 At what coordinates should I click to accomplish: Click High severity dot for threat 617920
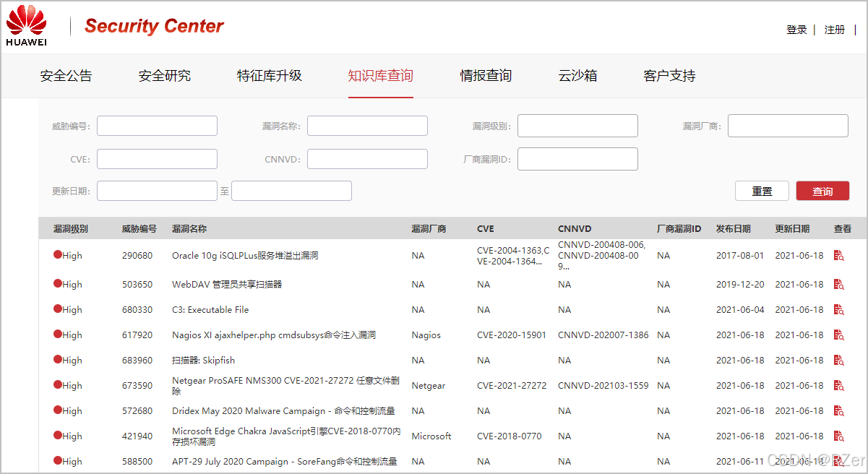click(58, 335)
